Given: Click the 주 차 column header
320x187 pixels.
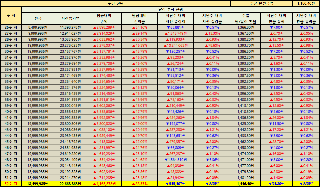Looking at the screenshot, I should [x=11, y=15].
